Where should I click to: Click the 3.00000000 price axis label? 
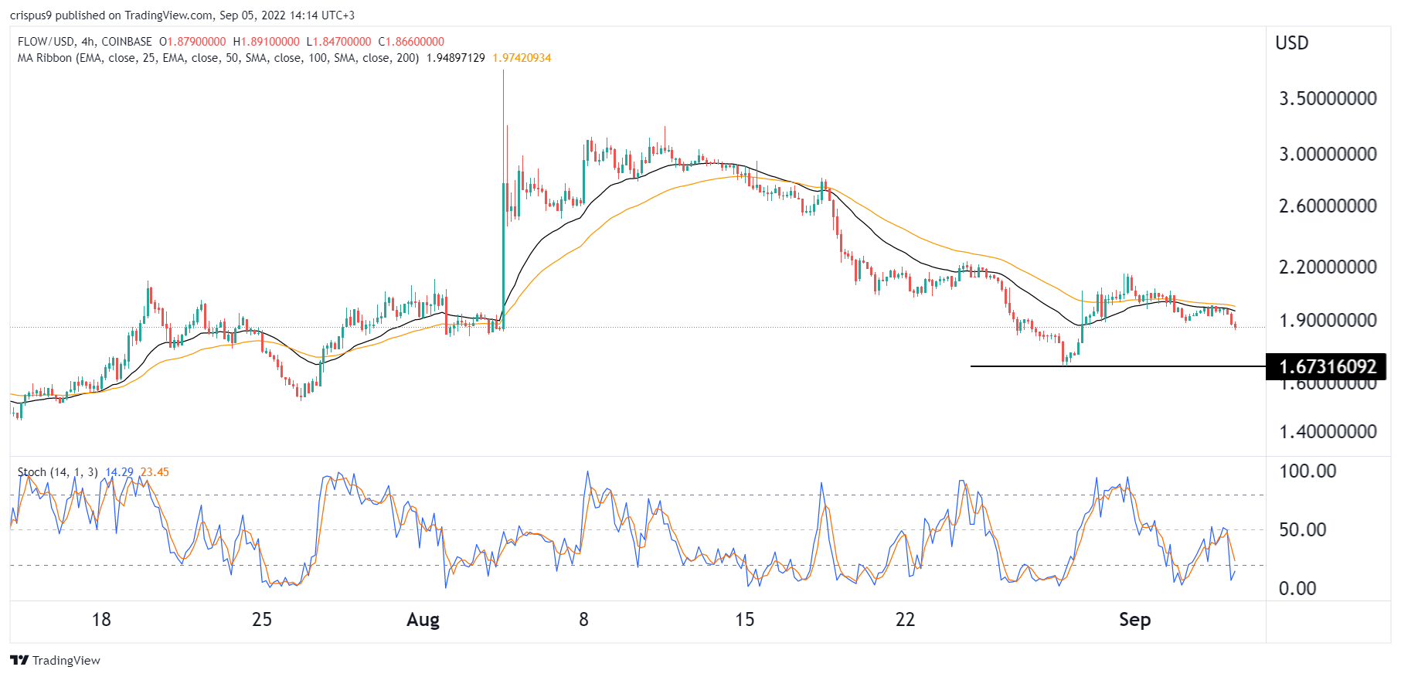point(1328,155)
